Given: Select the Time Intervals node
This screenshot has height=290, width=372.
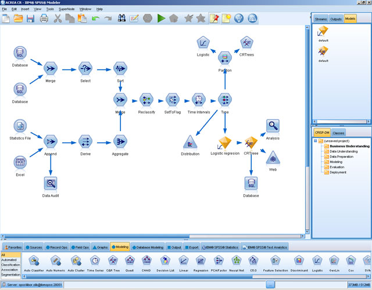Looking at the screenshot, I should (199, 100).
